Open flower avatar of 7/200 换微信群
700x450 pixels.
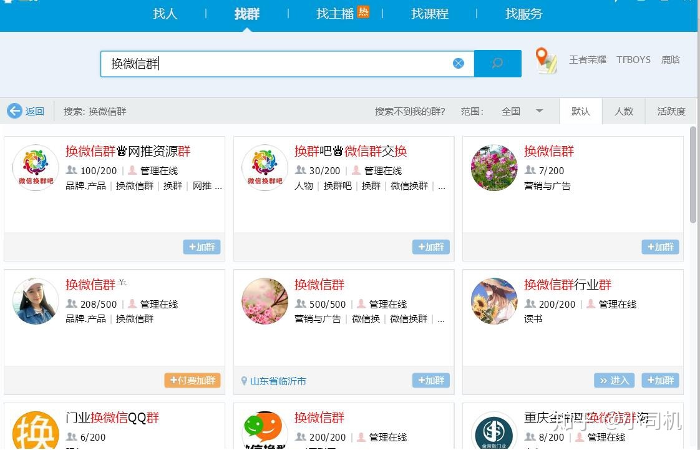pyautogui.click(x=493, y=167)
